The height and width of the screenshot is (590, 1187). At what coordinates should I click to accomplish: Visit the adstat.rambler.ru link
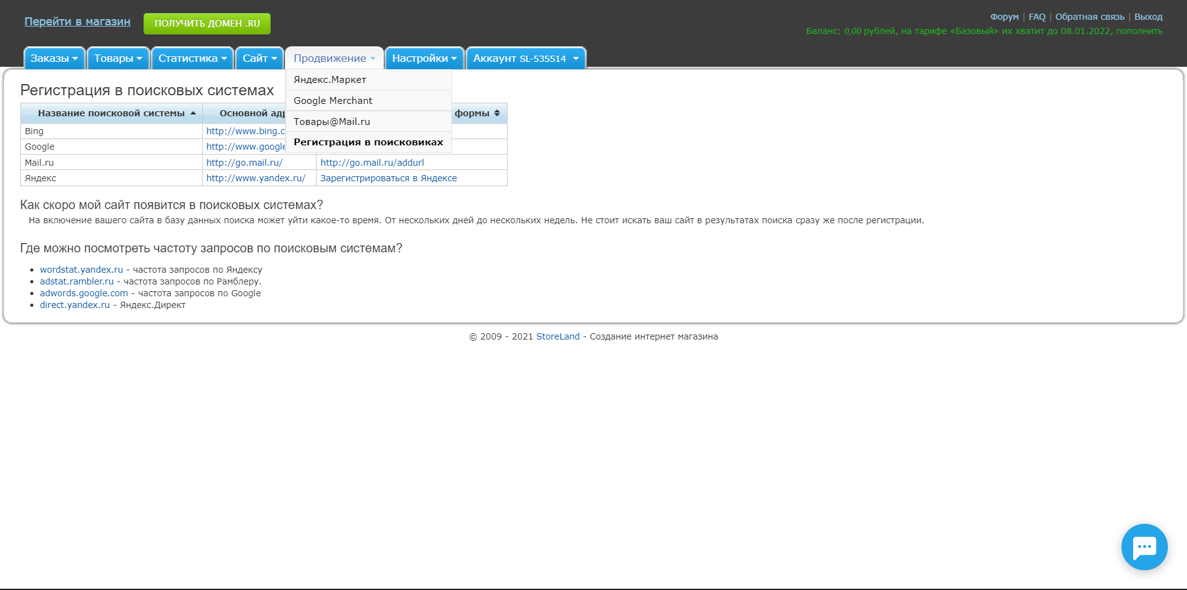[x=77, y=281]
